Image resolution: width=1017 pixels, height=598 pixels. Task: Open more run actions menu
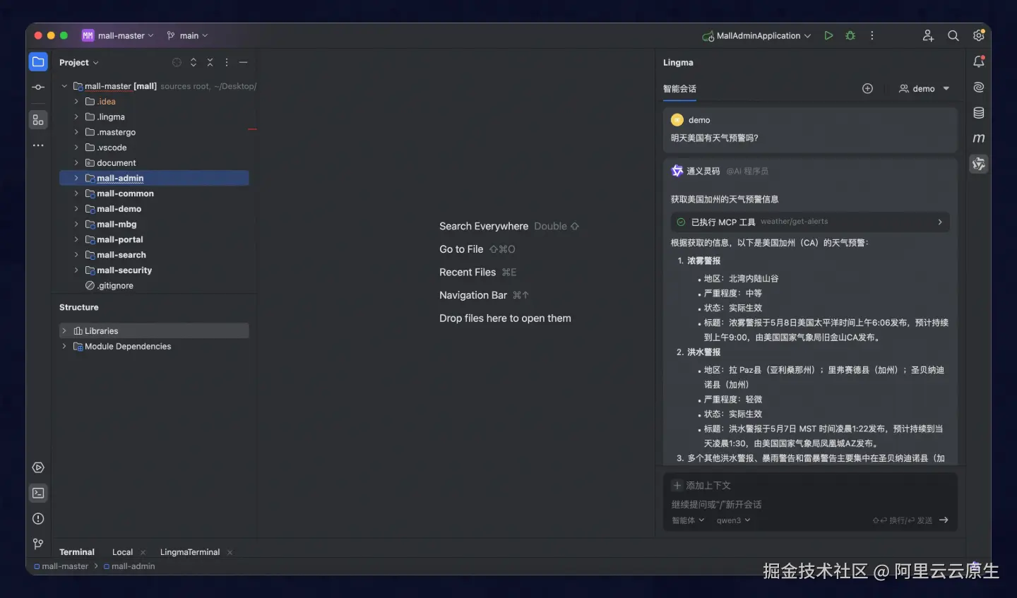872,35
